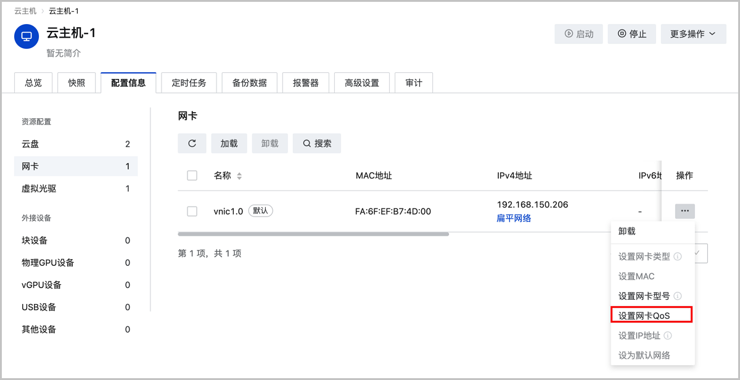The width and height of the screenshot is (740, 380).
Task: Click the info icon beside 设置IP地址
Action: tap(668, 336)
